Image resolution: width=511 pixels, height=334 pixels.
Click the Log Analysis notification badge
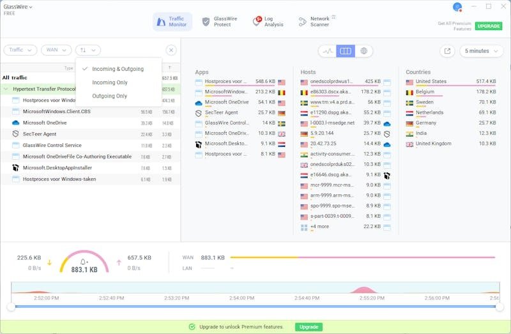(x=259, y=19)
